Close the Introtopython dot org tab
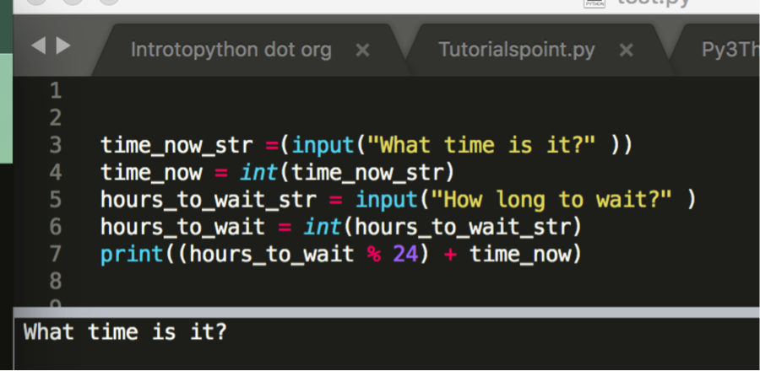 362,51
